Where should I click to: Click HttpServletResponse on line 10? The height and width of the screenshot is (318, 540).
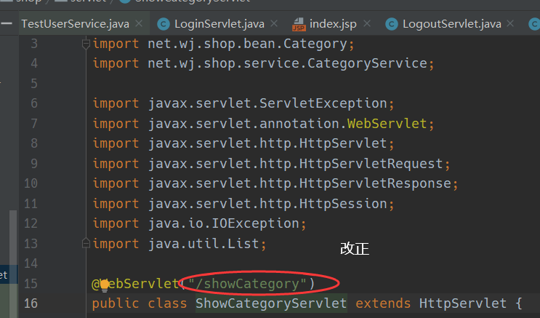375,183
